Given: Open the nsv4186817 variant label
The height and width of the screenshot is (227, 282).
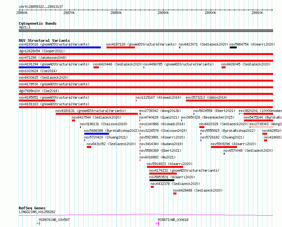Looking at the screenshot, I should tap(273, 137).
